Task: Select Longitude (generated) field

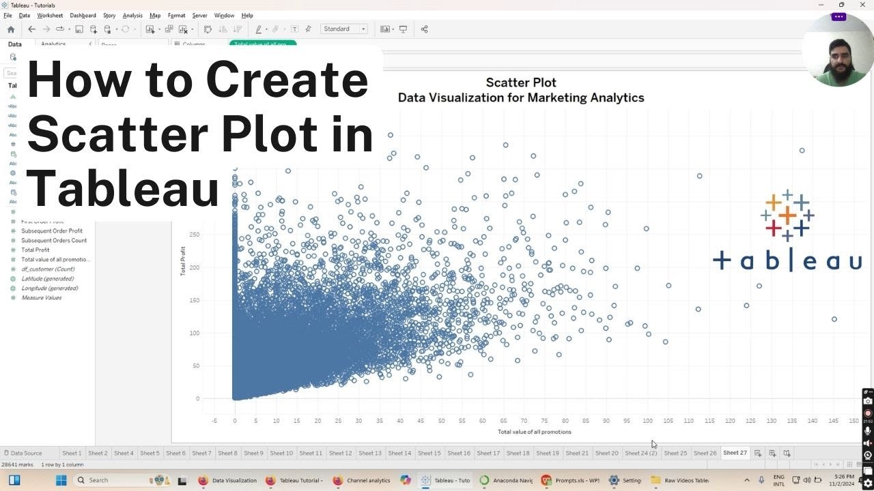Action: click(49, 288)
